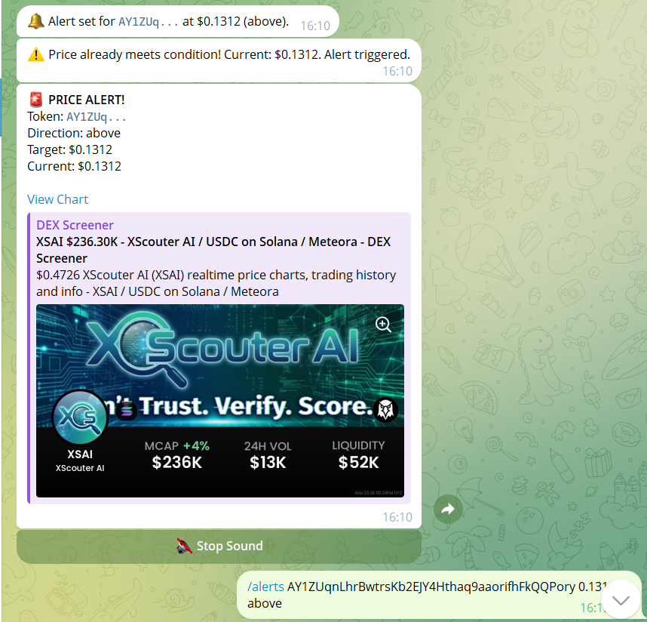
Task: Click the muted speaker icon on Stop Sound
Action: click(x=184, y=546)
